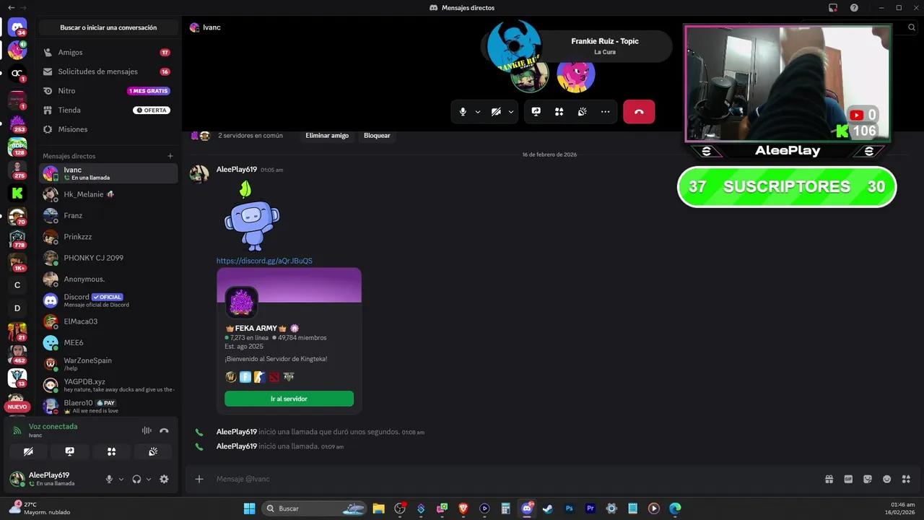Open Franz direct message
The height and width of the screenshot is (520, 924).
coord(108,215)
